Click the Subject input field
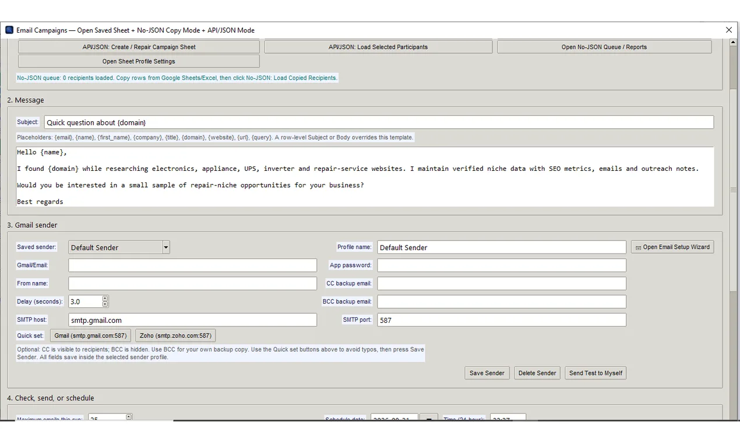The width and height of the screenshot is (740, 443). [379, 122]
